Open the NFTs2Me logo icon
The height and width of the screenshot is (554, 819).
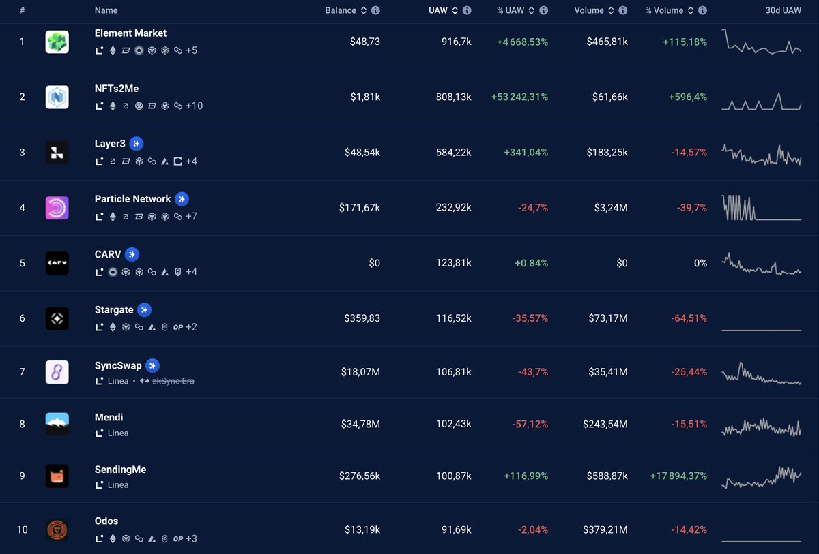[x=57, y=97]
